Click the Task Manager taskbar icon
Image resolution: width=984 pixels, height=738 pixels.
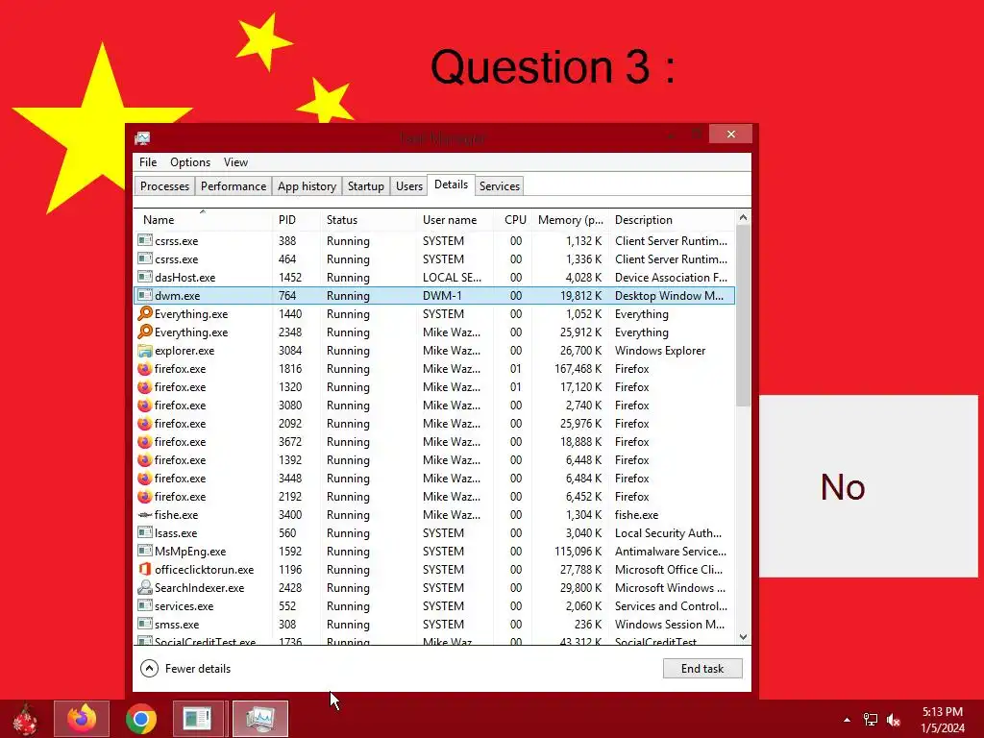260,719
